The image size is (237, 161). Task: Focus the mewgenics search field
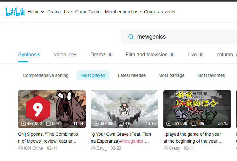(x=179, y=37)
